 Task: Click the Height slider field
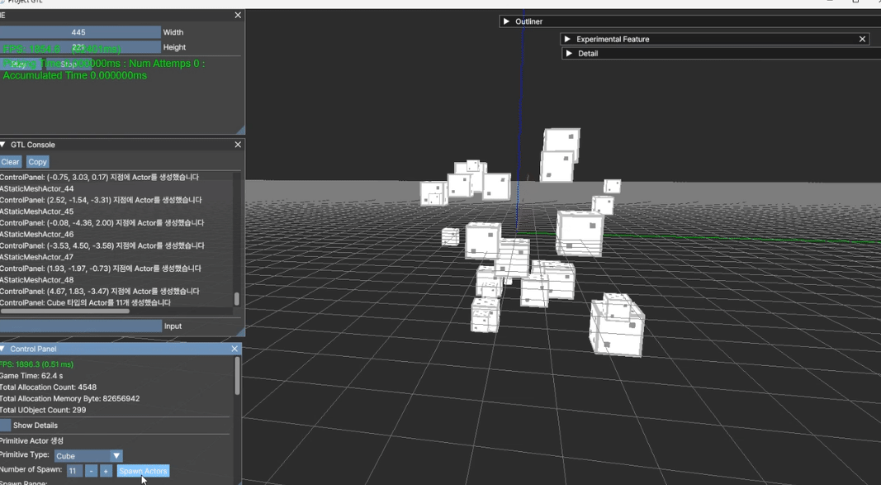(x=80, y=47)
